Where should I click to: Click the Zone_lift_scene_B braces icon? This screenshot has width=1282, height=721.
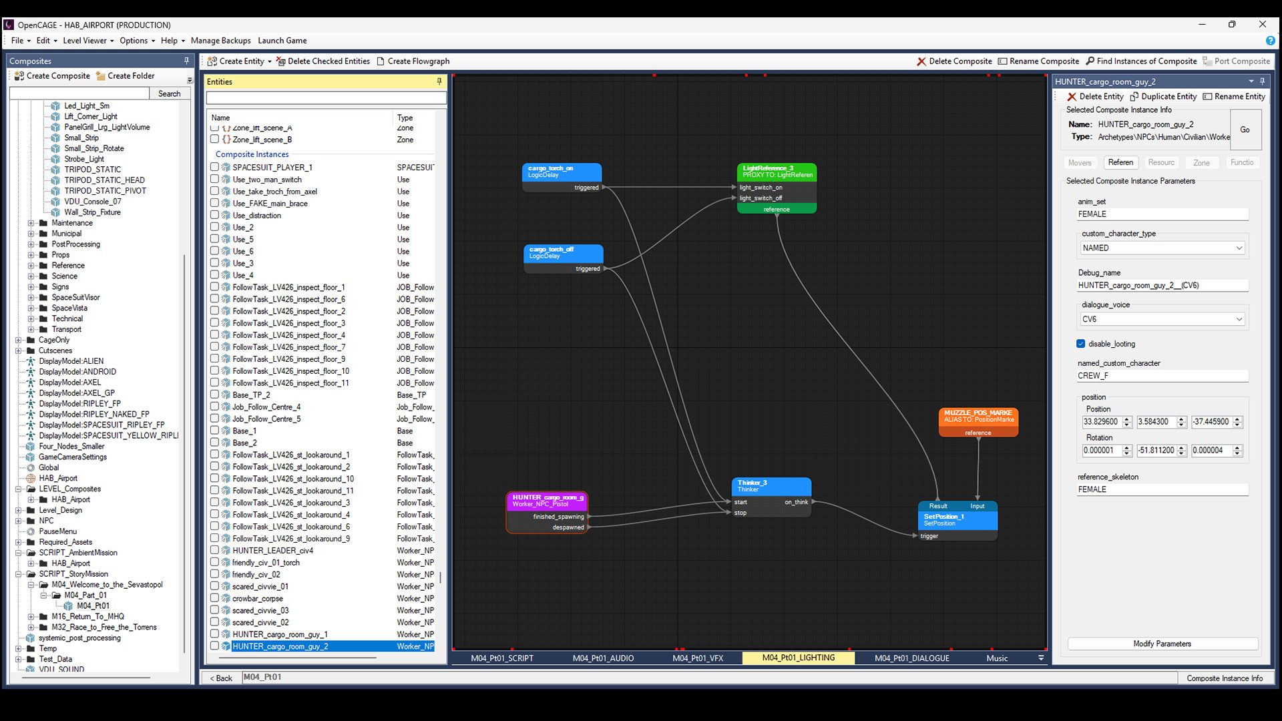[226, 140]
